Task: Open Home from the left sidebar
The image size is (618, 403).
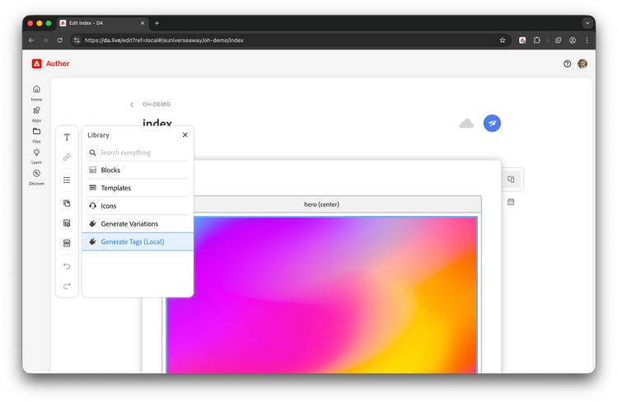Action: tap(36, 92)
